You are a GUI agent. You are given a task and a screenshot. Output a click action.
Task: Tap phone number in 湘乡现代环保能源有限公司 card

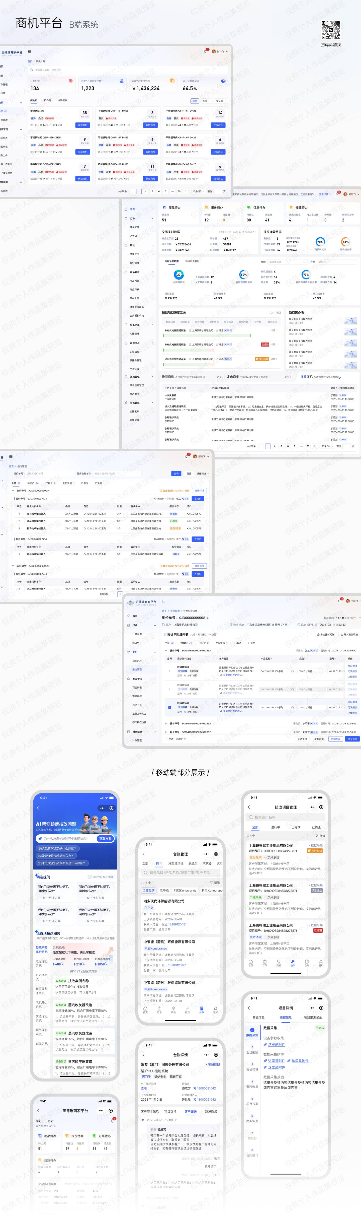(177, 925)
